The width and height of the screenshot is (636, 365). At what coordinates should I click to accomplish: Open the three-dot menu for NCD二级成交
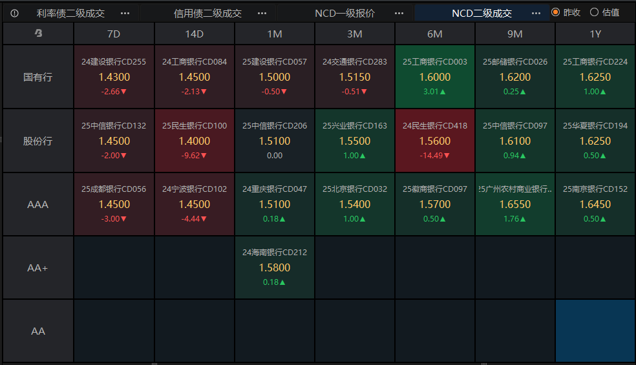[536, 14]
